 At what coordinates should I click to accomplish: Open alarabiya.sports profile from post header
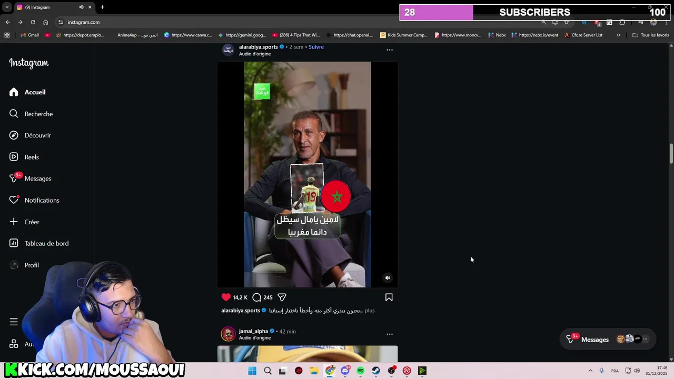[258, 47]
